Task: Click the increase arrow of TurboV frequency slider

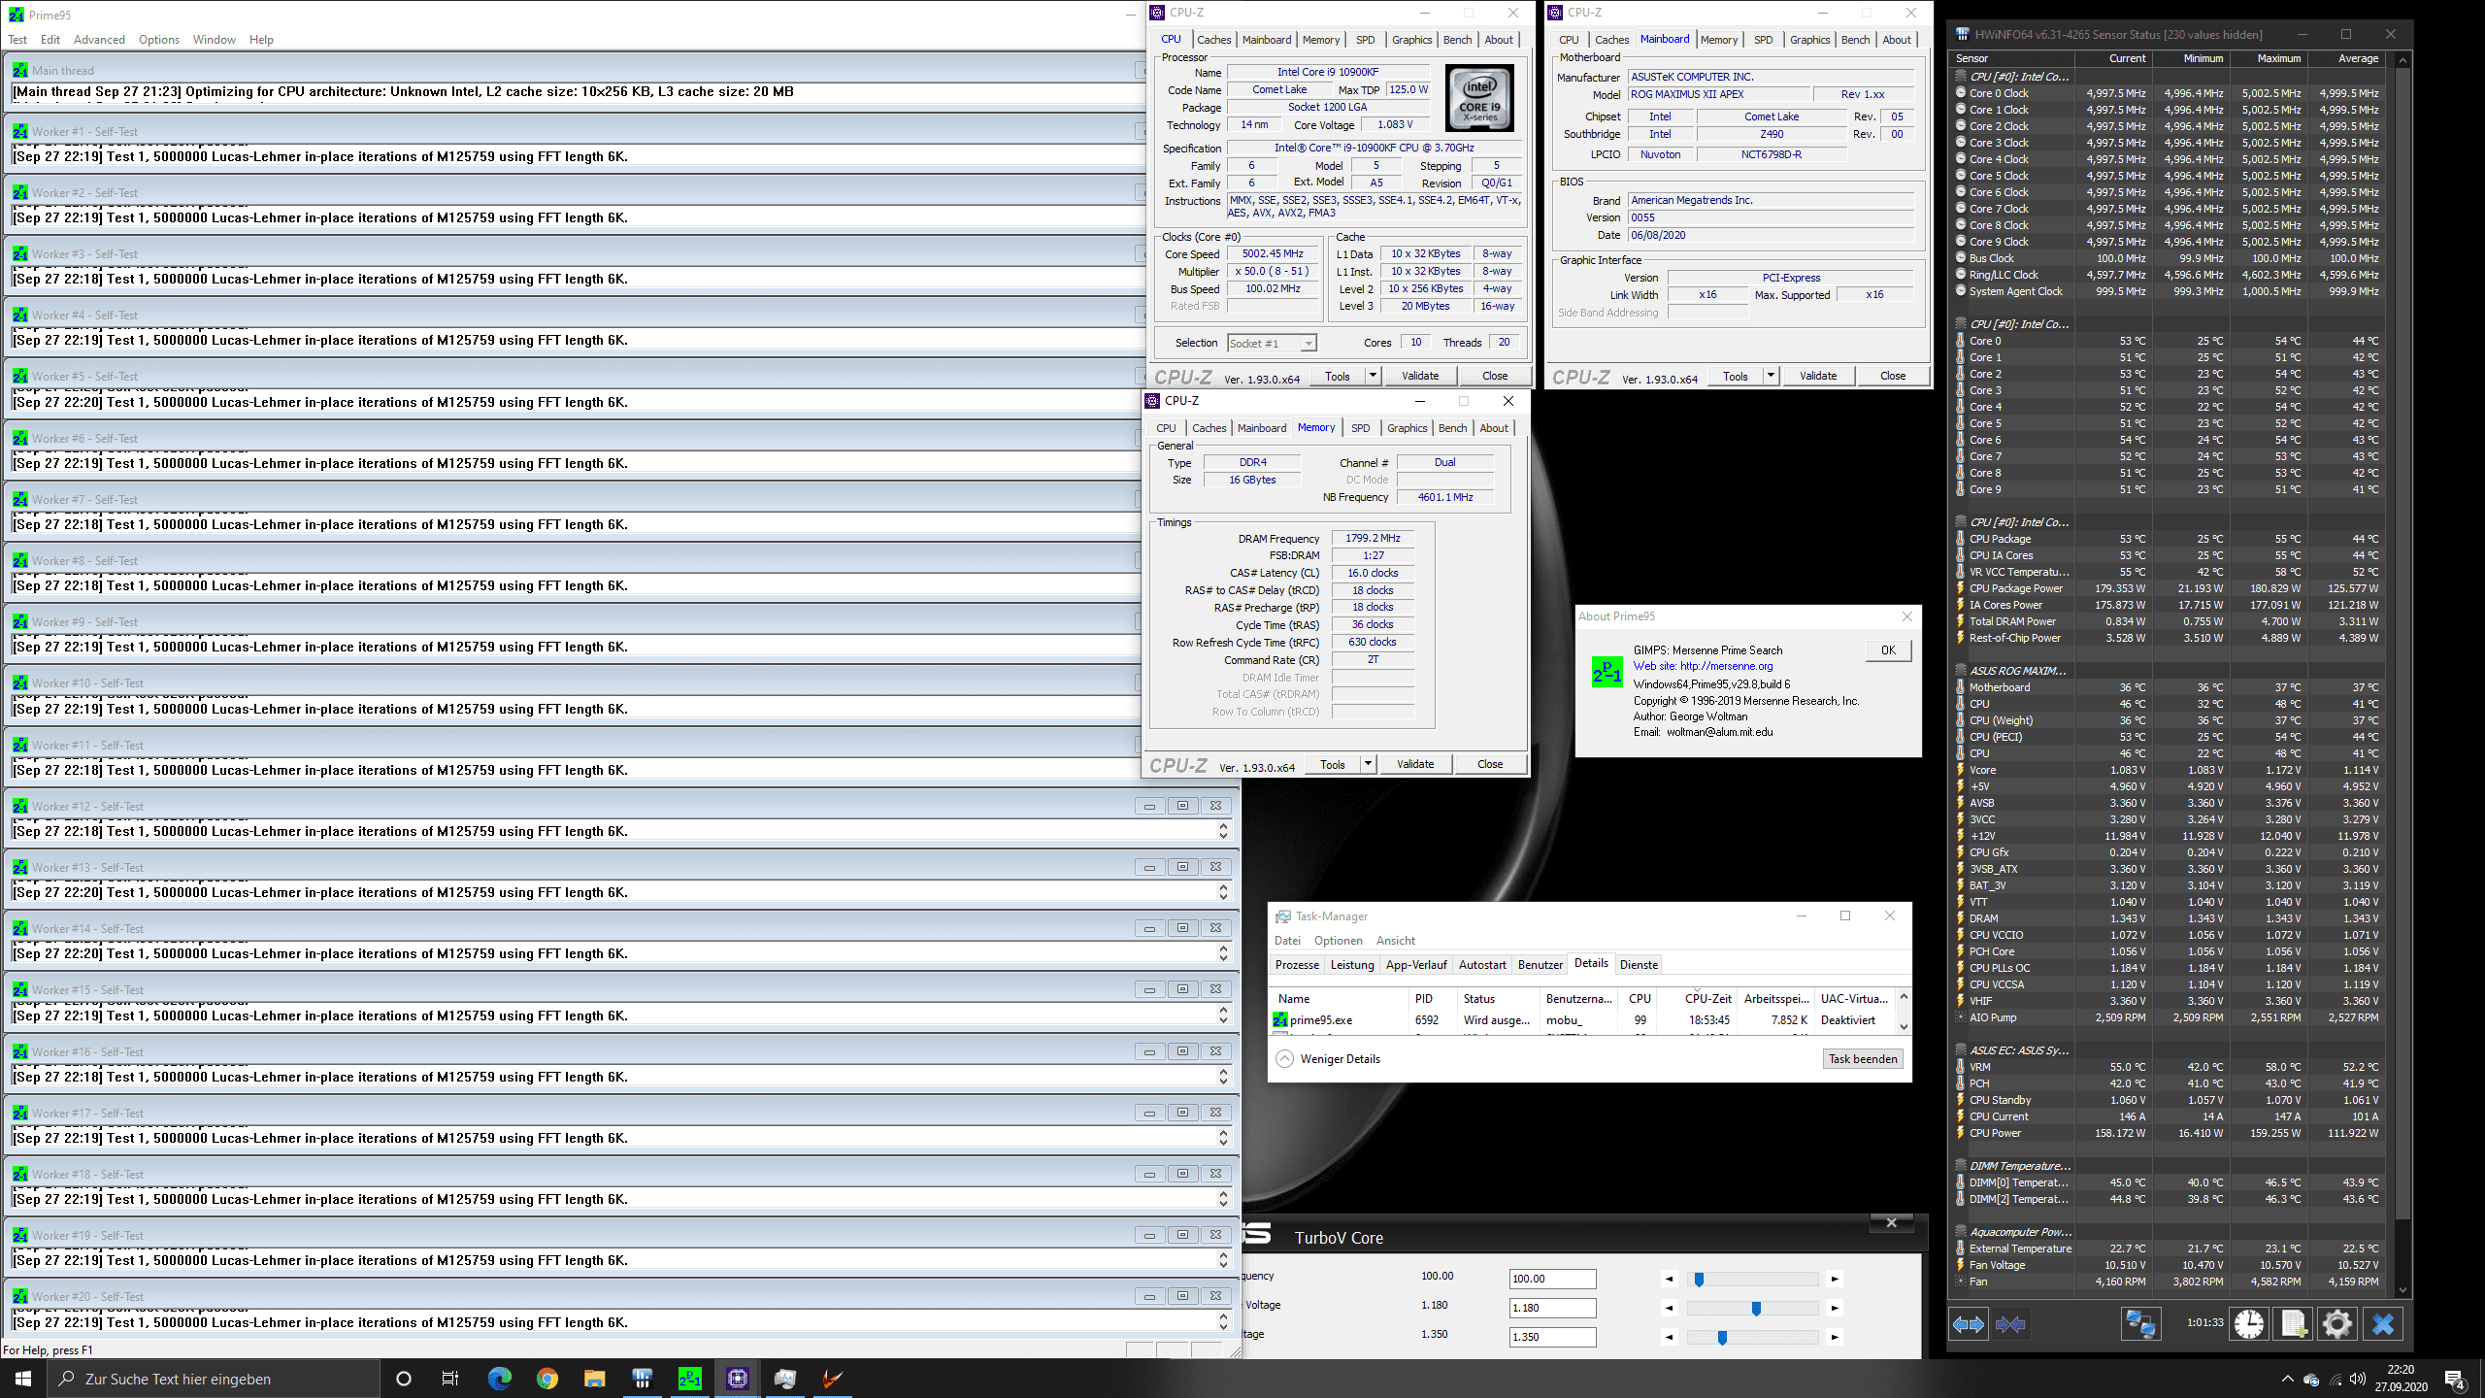Action: click(1834, 1280)
